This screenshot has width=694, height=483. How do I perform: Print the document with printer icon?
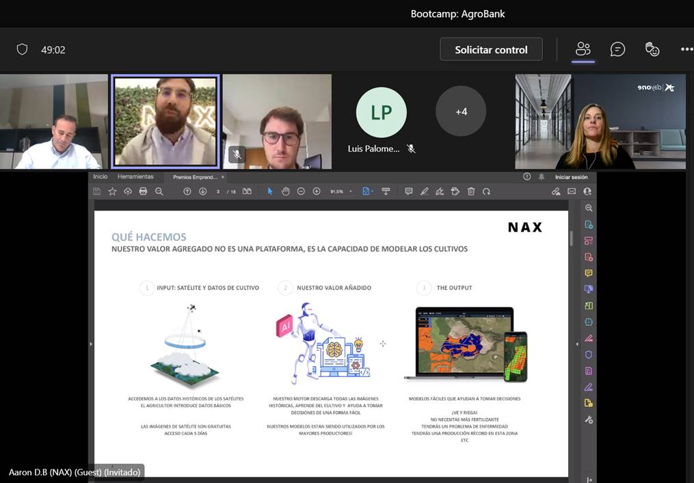[143, 191]
